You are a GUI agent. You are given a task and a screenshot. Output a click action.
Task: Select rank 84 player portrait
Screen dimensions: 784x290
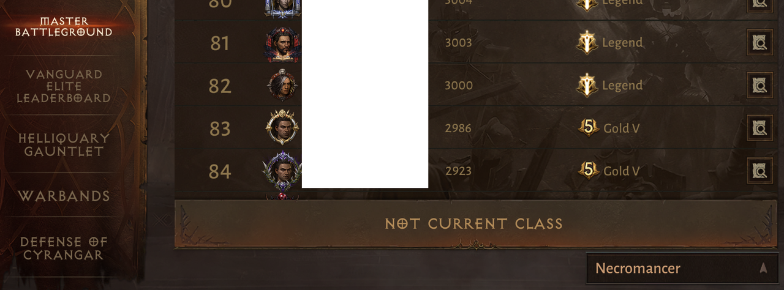(x=282, y=170)
